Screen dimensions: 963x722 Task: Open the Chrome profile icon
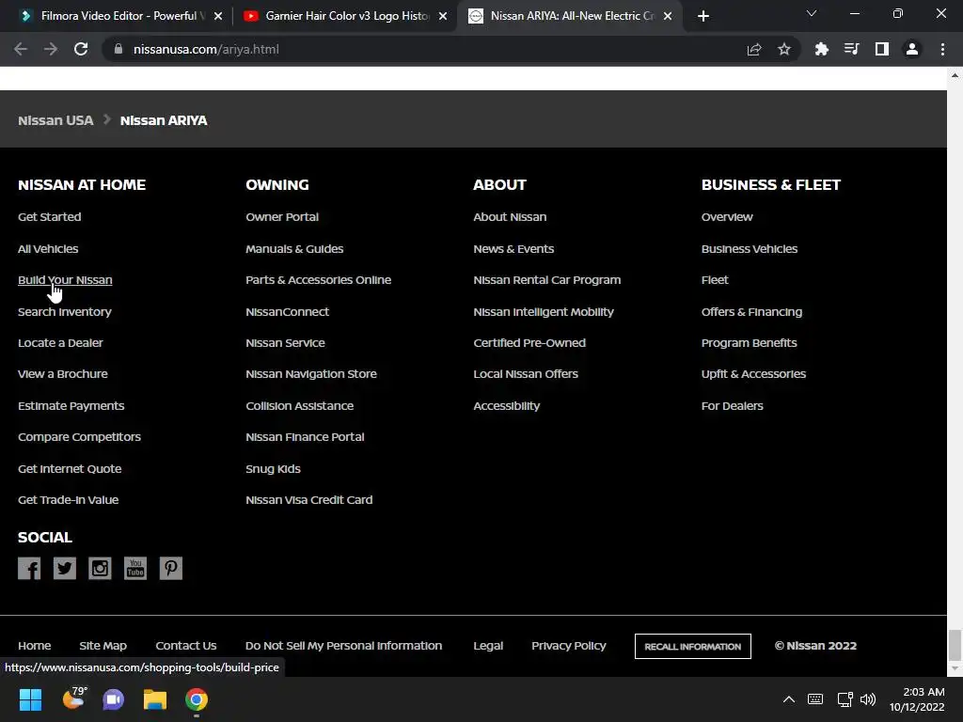coord(912,49)
